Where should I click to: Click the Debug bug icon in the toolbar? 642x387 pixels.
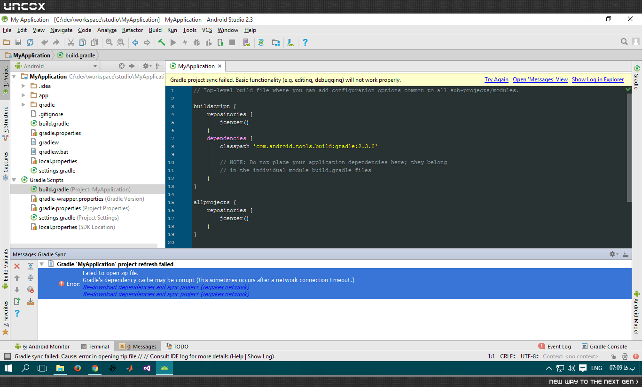[196, 42]
